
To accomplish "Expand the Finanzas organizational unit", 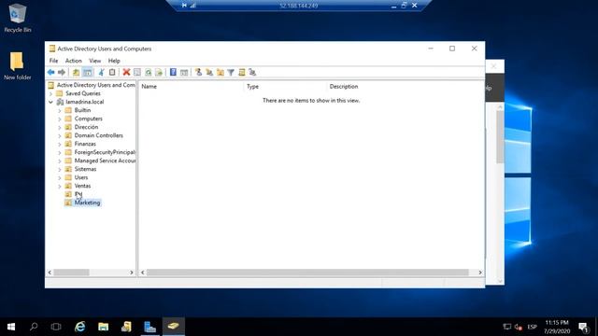I will tap(60, 144).
